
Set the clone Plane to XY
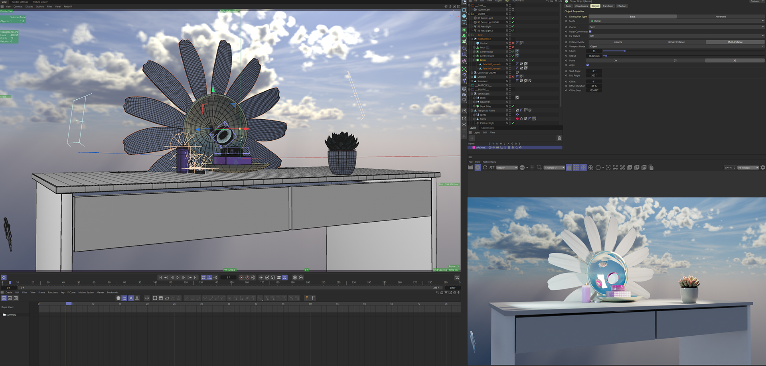tap(616, 60)
